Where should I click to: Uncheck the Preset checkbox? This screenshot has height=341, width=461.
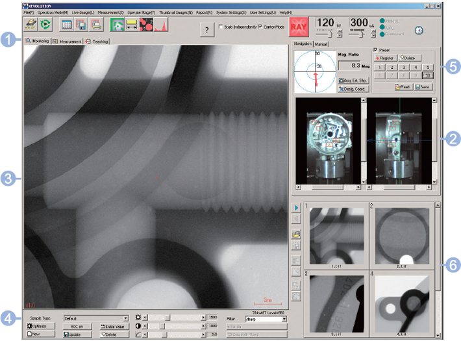[x=375, y=50]
